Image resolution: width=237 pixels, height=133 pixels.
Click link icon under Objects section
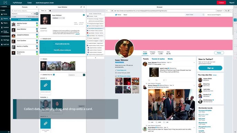click(46, 123)
